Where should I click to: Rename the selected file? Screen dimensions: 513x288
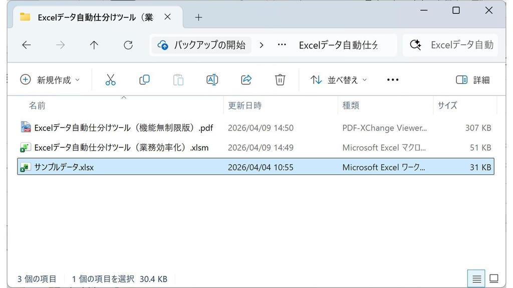point(212,79)
